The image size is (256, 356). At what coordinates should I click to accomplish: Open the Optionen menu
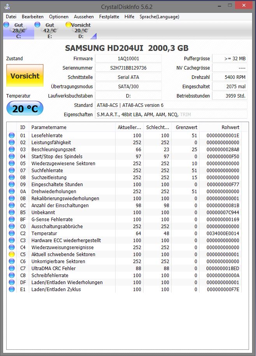coord(59,17)
